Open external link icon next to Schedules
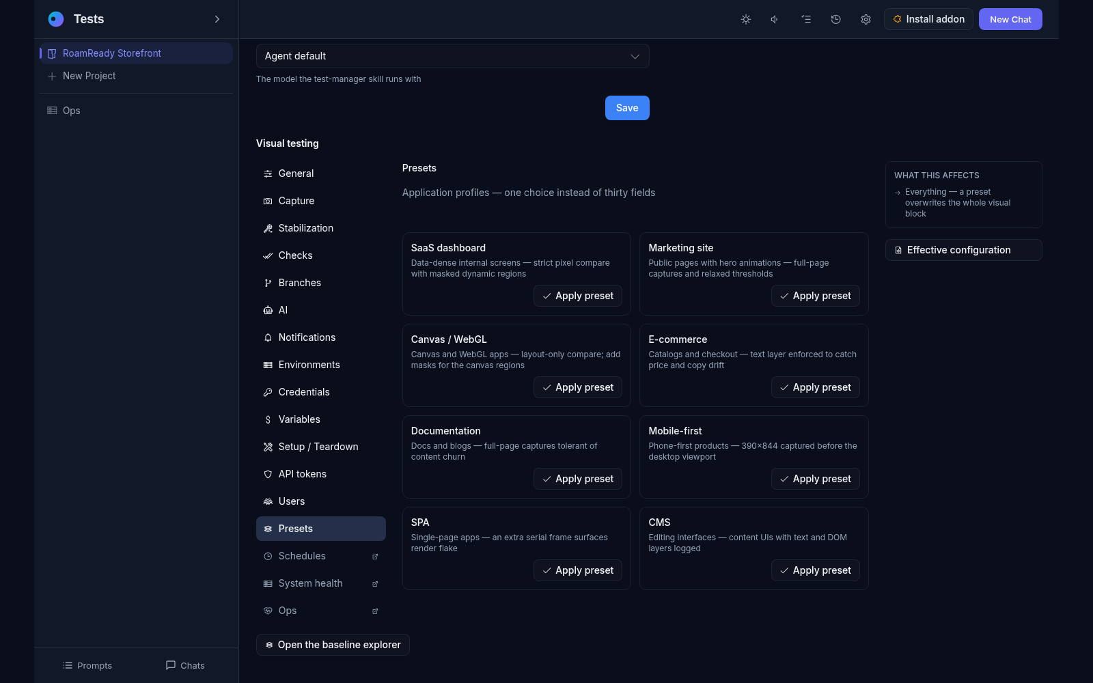Image resolution: width=1093 pixels, height=683 pixels. 375,557
